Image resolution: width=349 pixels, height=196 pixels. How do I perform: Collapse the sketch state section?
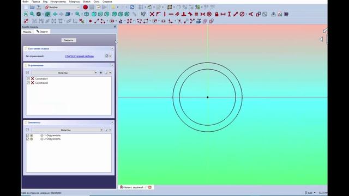[x=112, y=48]
